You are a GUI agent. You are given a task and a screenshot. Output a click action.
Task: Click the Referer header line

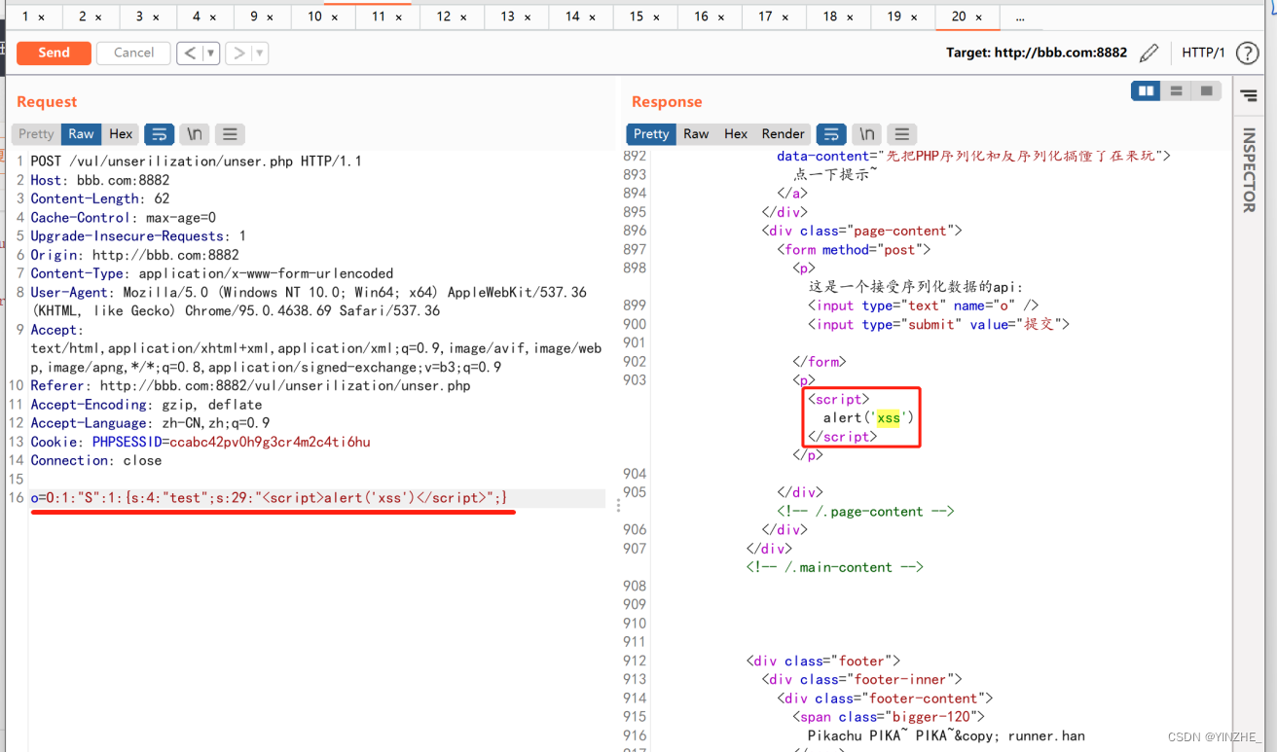point(250,385)
